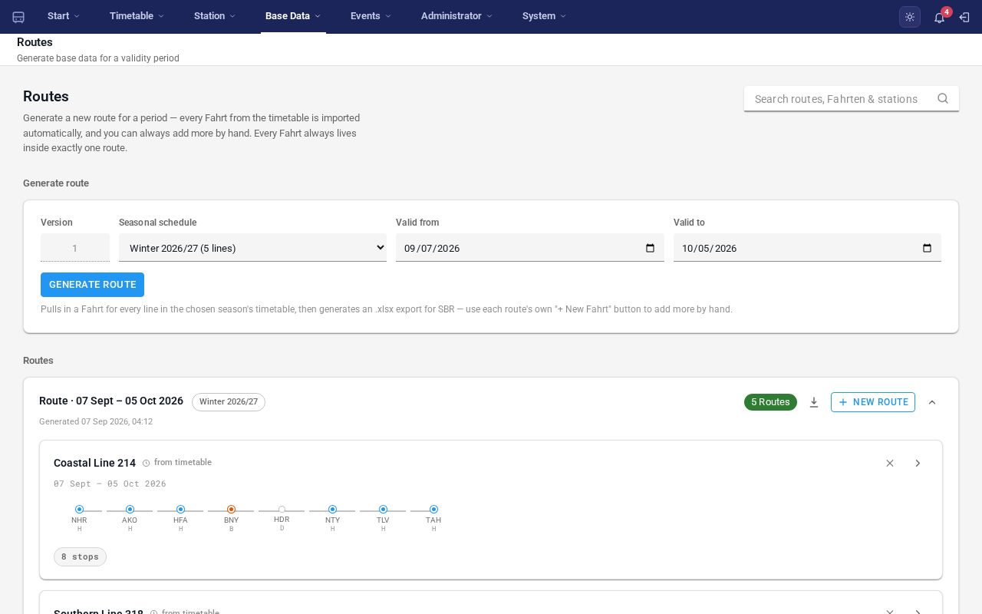Expand the Events dropdown menu
Image resolution: width=982 pixels, height=614 pixels.
[371, 16]
